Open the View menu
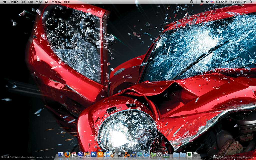This screenshot has width=256, height=160. pyautogui.click(x=39, y=2)
